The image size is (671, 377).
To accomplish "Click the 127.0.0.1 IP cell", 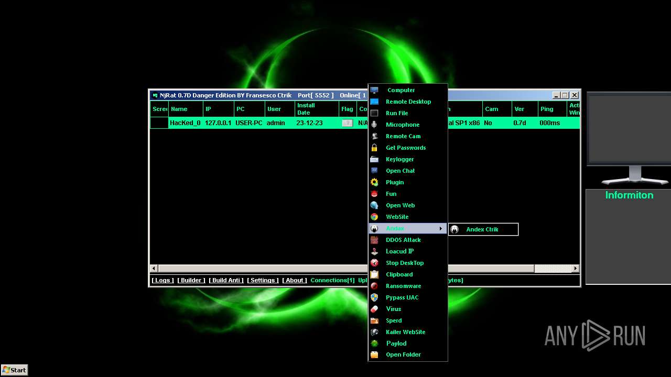I will [218, 123].
